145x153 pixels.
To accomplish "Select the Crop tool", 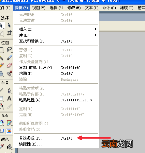I will 9,33.
